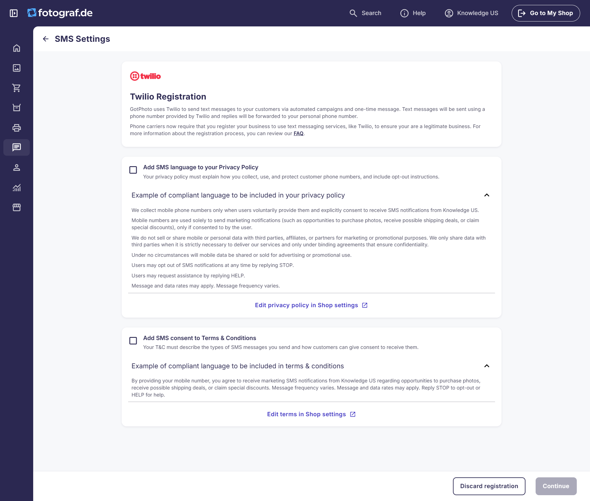Open the Home sidebar icon
This screenshot has width=590, height=501.
[x=17, y=48]
